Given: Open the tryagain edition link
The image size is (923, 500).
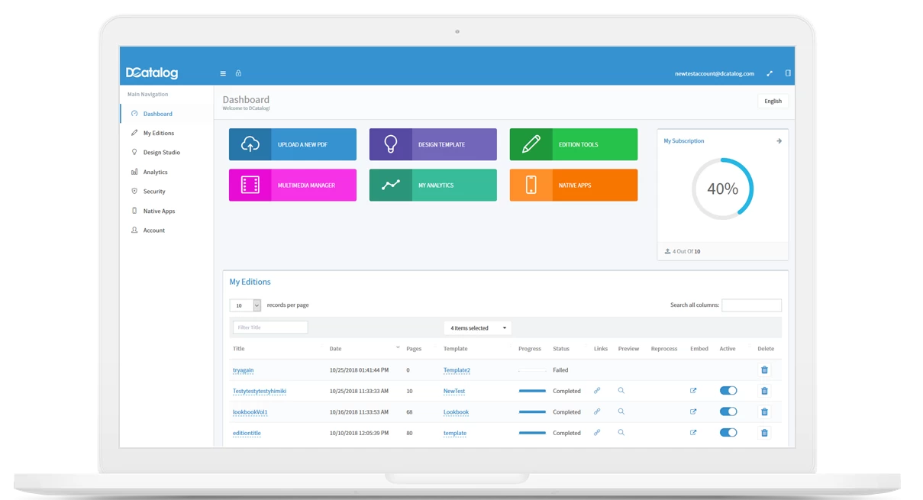Looking at the screenshot, I should [243, 369].
